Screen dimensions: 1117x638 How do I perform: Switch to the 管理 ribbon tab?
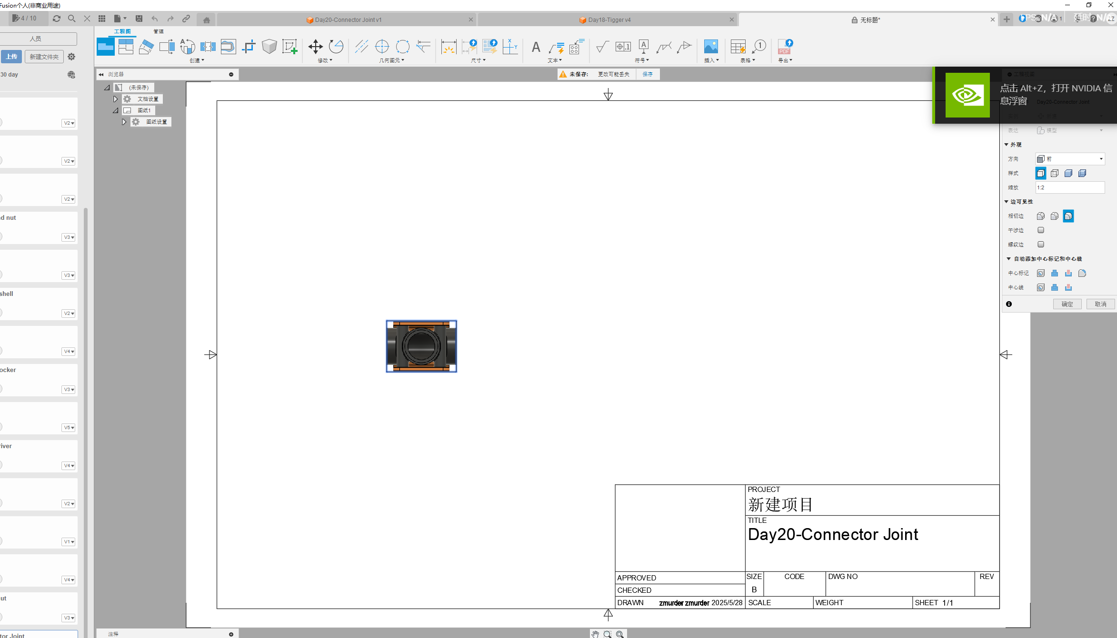tap(159, 31)
